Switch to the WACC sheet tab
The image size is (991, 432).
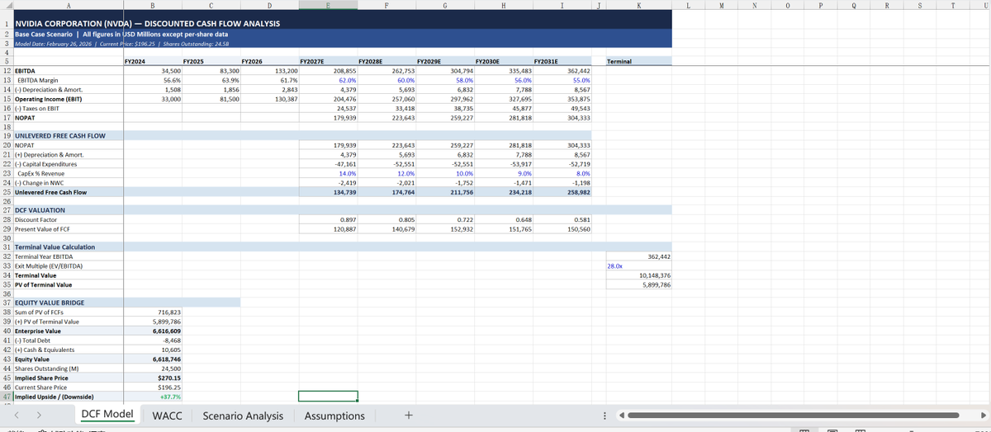point(168,416)
